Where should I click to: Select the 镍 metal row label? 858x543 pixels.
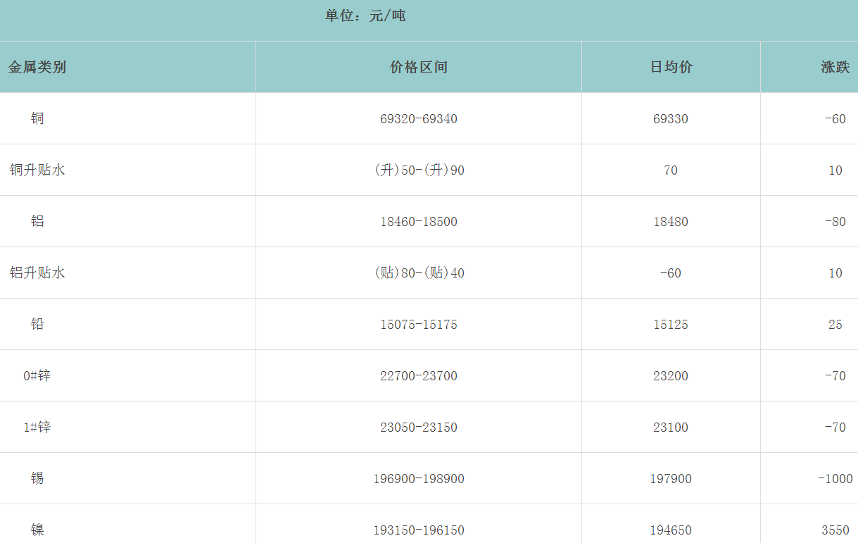tap(37, 530)
